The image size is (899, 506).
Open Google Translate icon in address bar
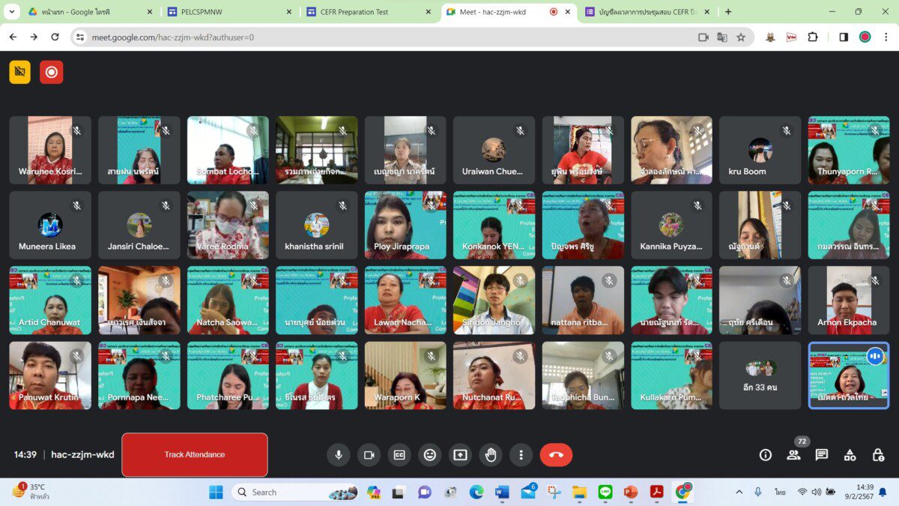[722, 37]
